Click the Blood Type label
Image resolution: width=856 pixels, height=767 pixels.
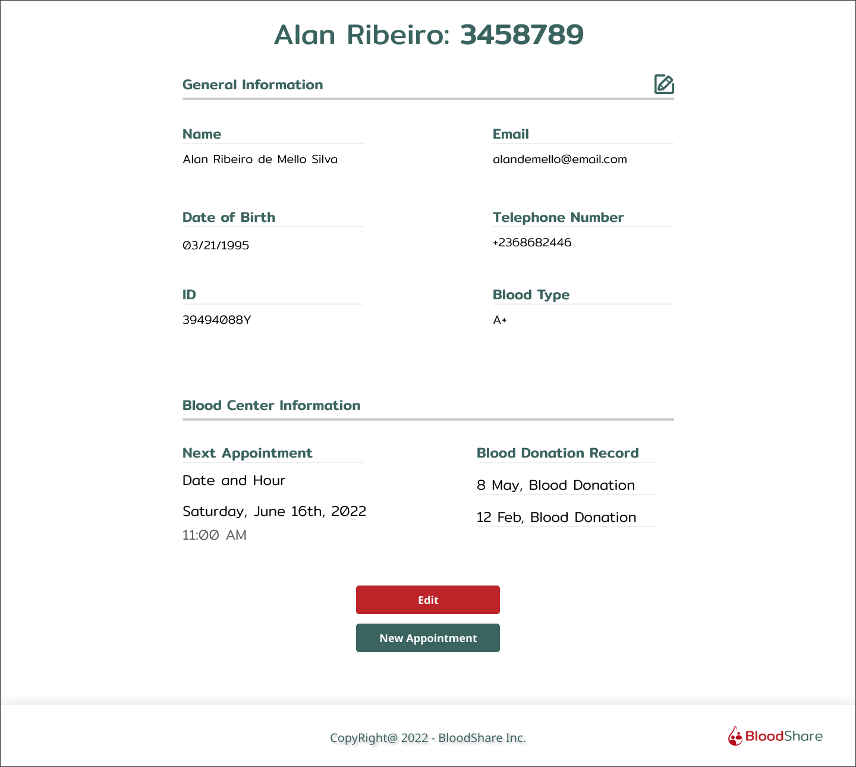[531, 295]
